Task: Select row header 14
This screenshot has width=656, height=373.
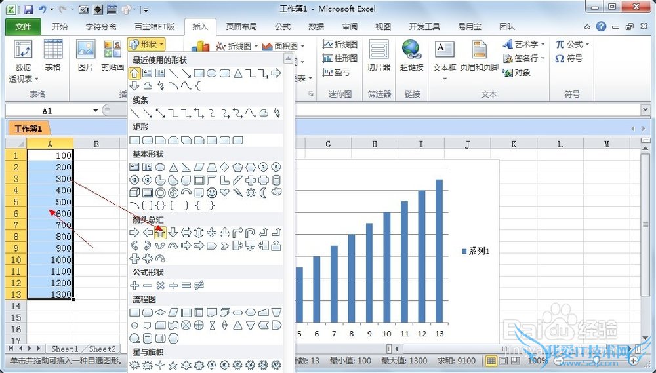Action: tap(16, 306)
